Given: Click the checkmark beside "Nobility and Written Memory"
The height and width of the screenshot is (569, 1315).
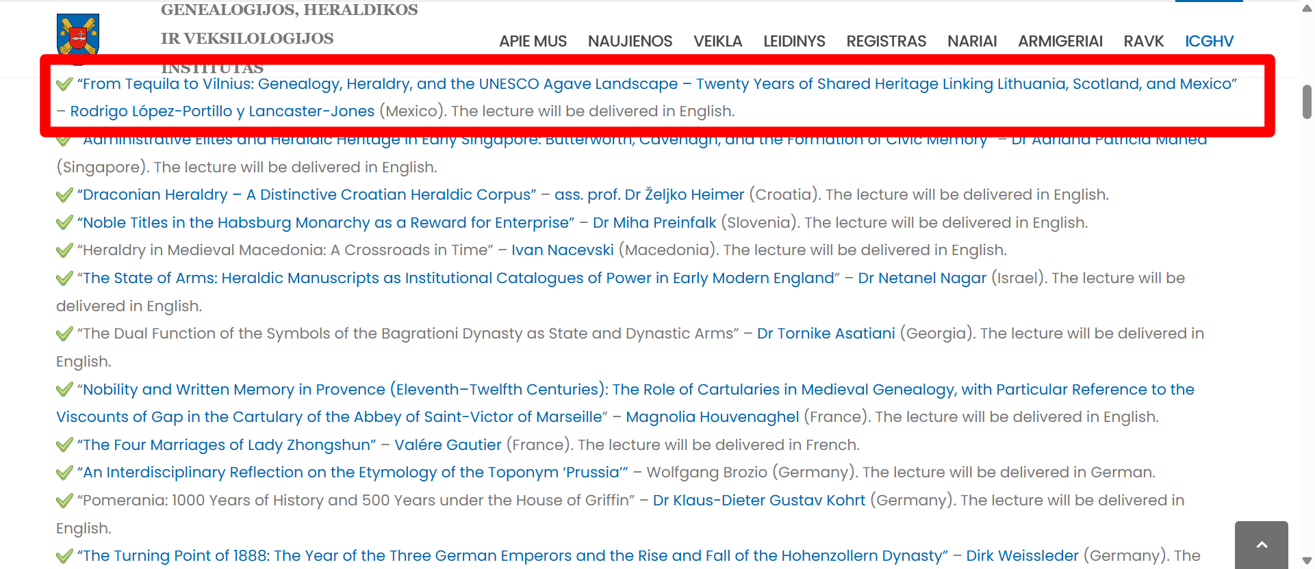Looking at the screenshot, I should (x=64, y=390).
